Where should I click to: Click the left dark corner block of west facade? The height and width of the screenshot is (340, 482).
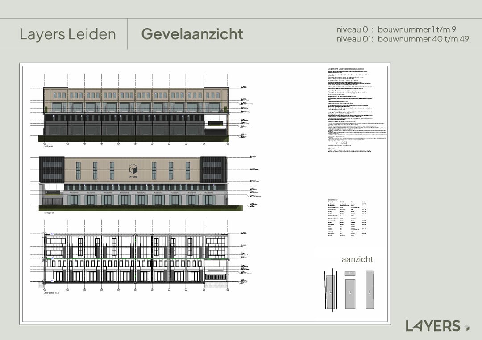tap(52, 170)
